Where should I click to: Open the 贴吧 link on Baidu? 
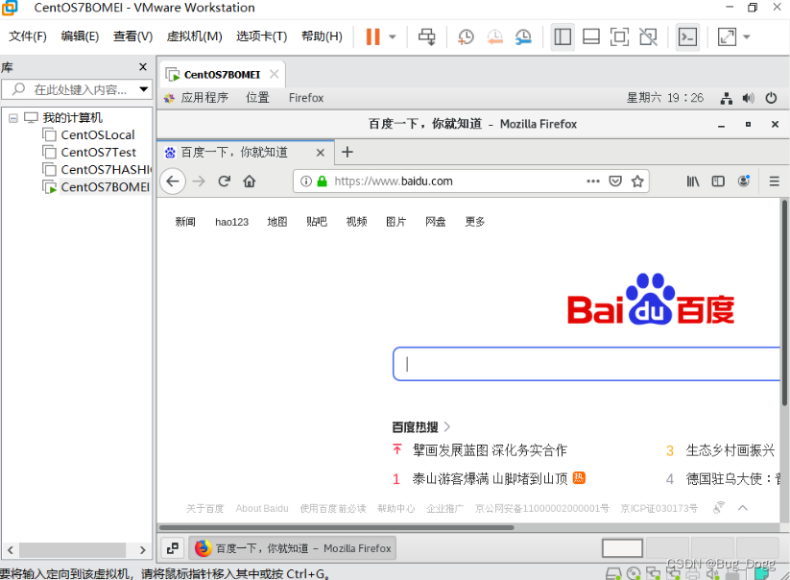click(x=317, y=222)
